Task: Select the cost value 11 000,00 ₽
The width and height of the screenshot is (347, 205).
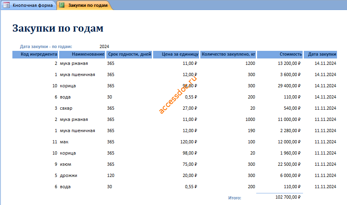Action: (x=289, y=119)
